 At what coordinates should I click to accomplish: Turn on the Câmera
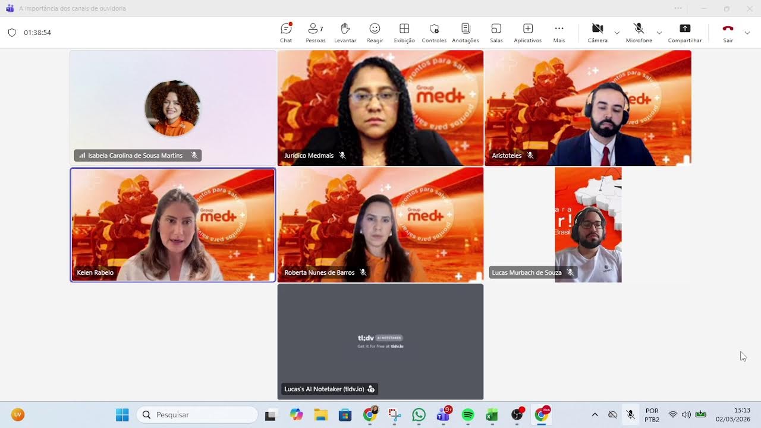click(598, 33)
